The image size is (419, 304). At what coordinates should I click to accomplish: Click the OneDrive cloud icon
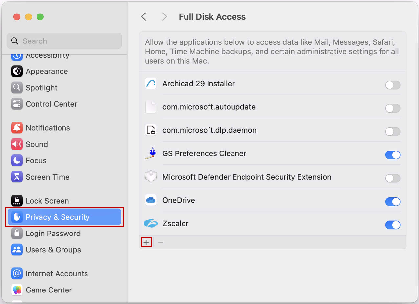[x=151, y=200]
